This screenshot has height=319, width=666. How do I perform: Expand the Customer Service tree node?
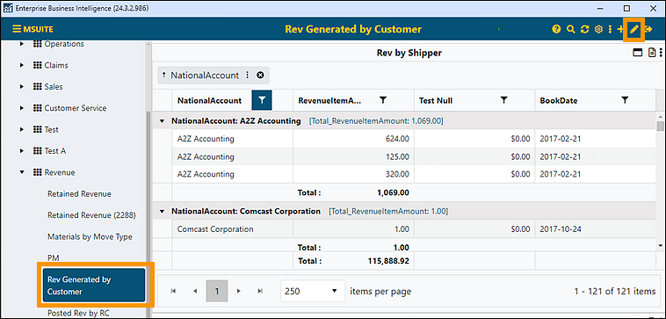coord(22,108)
